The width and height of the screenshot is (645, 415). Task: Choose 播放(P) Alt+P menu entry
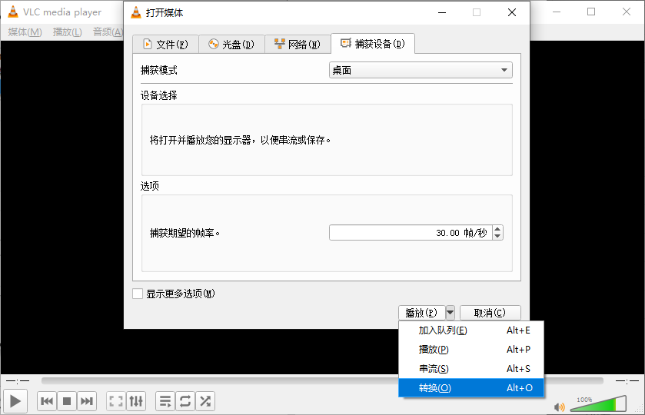pyautogui.click(x=471, y=349)
